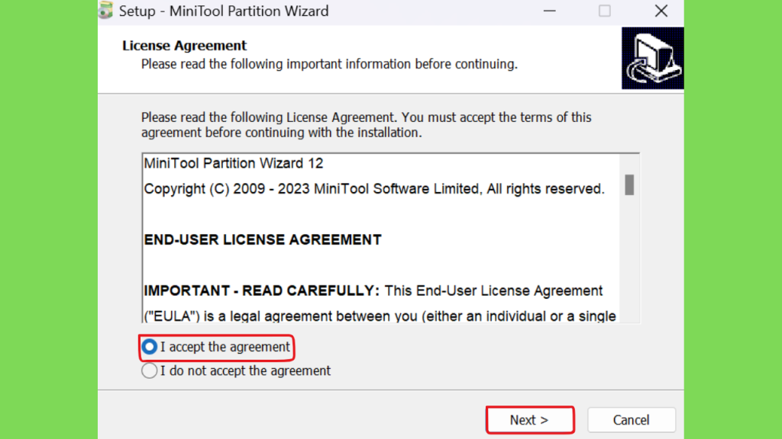Click the END-USER LICENSE AGREEMENT heading

point(263,240)
